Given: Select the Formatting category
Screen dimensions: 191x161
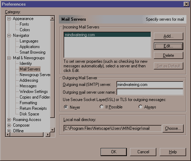Looking at the screenshot, I should click(28, 103).
